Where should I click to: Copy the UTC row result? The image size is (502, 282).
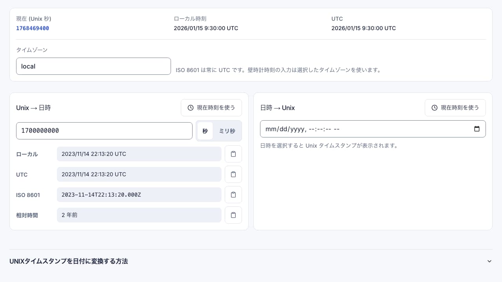click(x=233, y=174)
